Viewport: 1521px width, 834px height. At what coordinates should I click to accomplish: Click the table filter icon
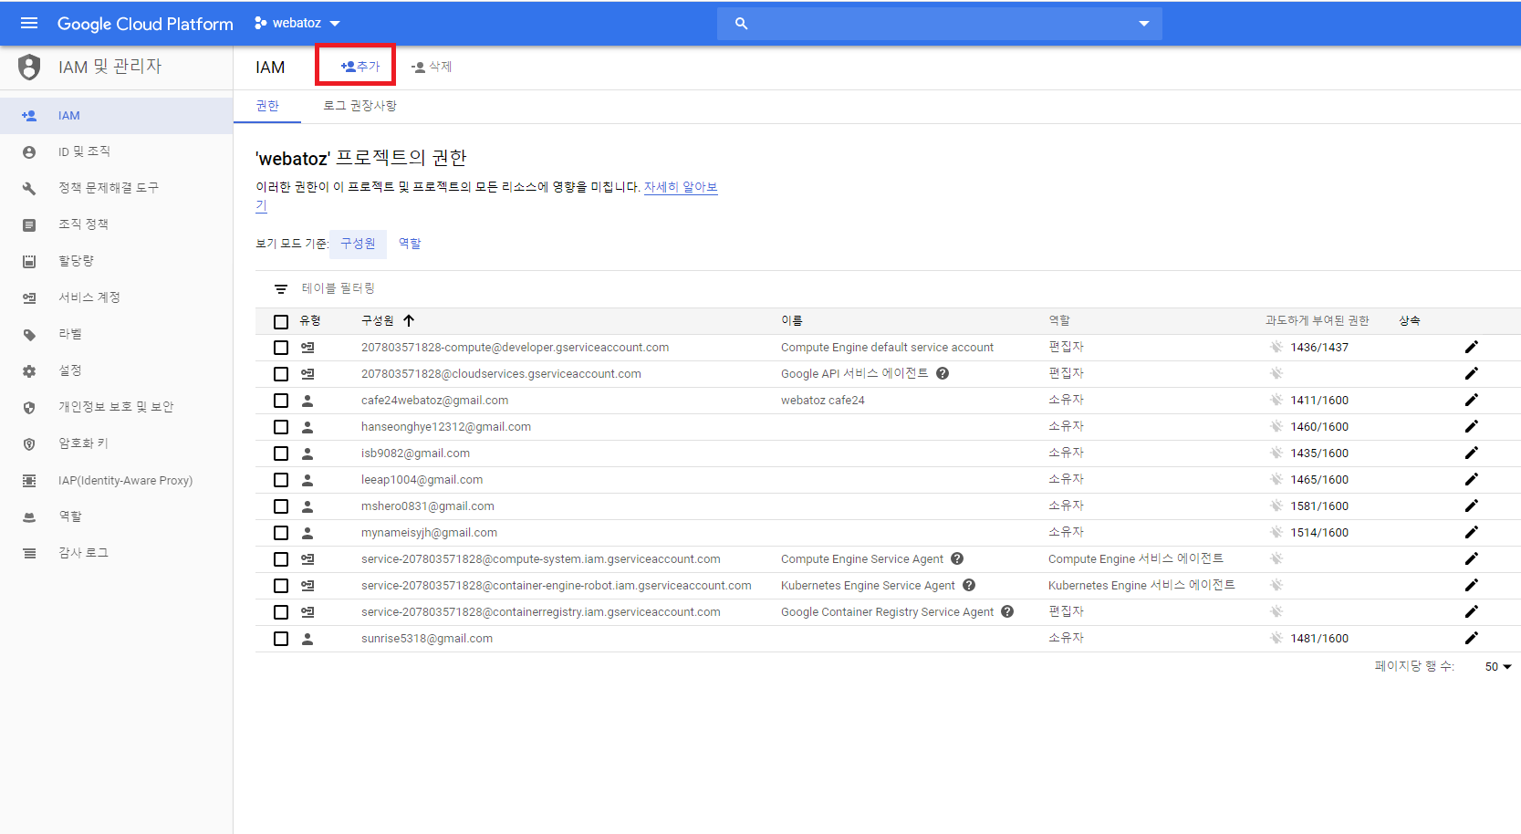(281, 289)
